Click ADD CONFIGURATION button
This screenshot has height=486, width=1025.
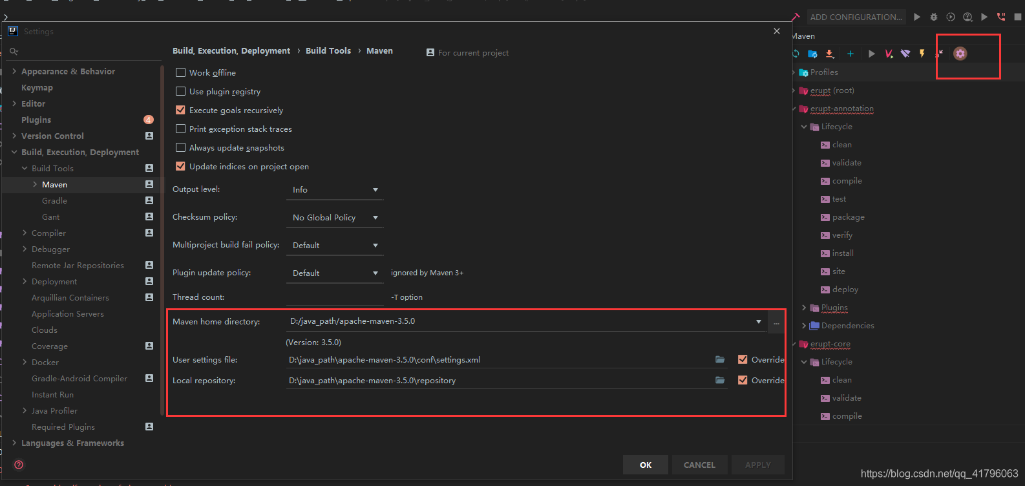(856, 17)
